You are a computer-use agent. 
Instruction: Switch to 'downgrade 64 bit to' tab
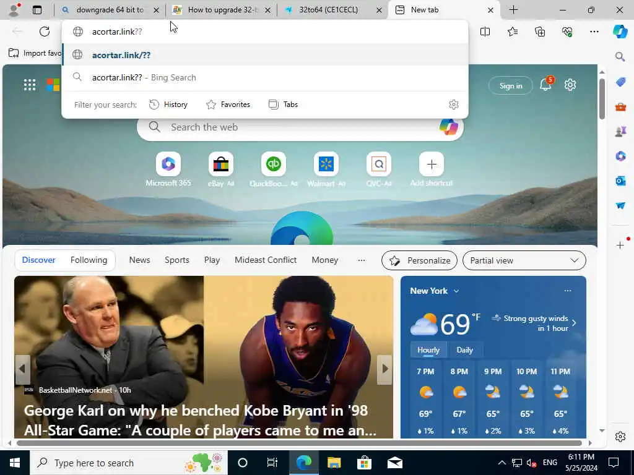tap(110, 10)
